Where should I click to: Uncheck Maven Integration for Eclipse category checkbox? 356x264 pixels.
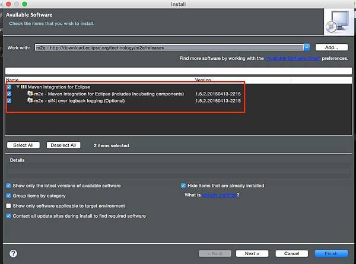9,87
